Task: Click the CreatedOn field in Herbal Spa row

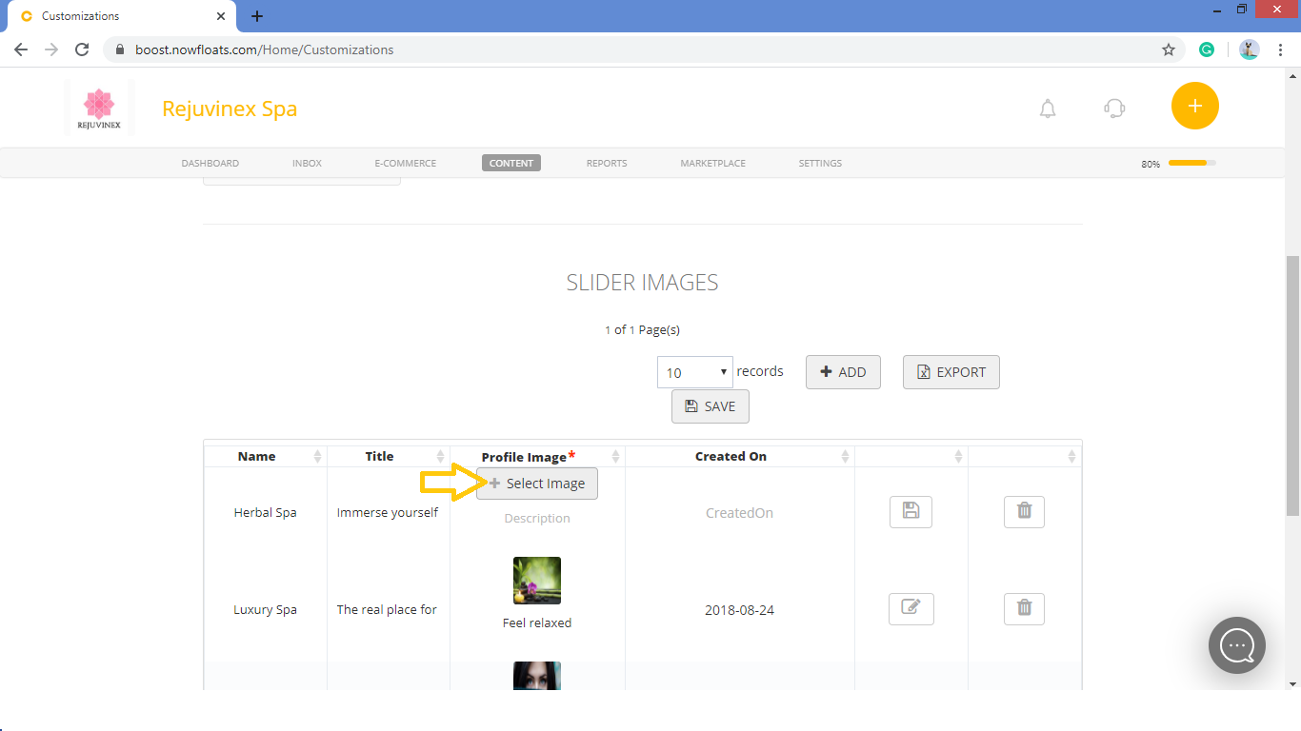Action: pyautogui.click(x=739, y=513)
